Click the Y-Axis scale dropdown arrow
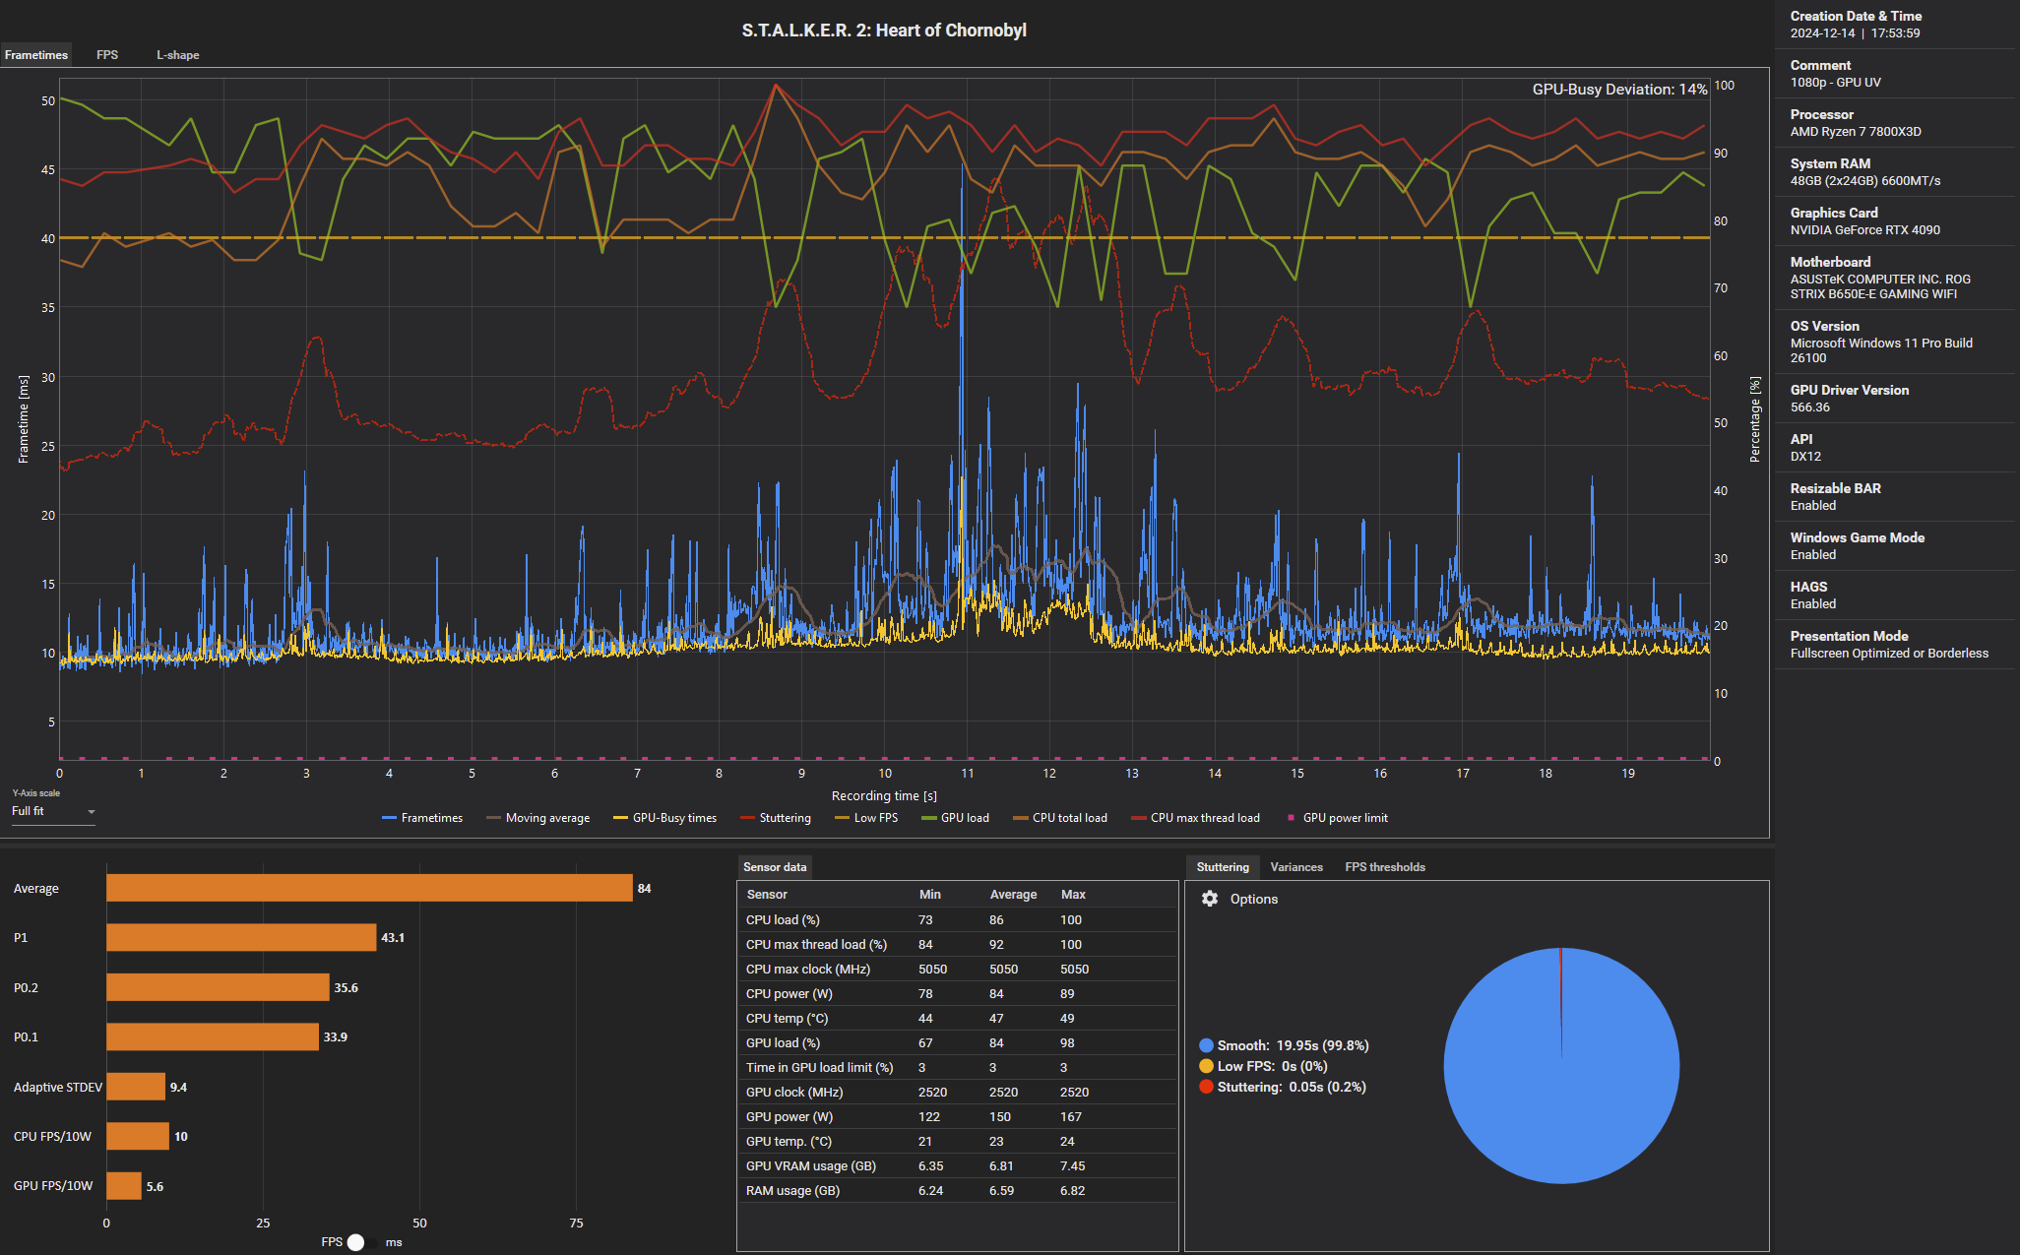 91,812
